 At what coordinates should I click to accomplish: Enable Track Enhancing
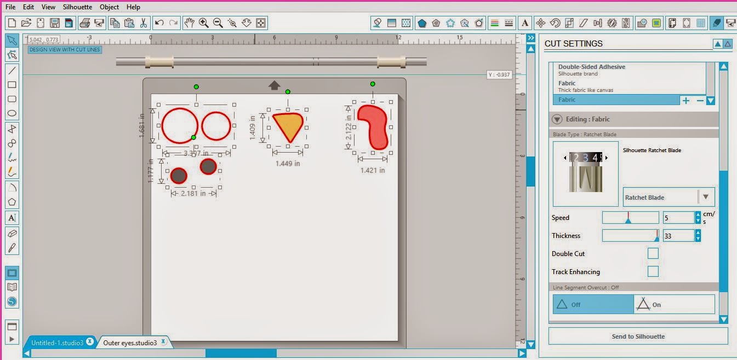point(653,271)
